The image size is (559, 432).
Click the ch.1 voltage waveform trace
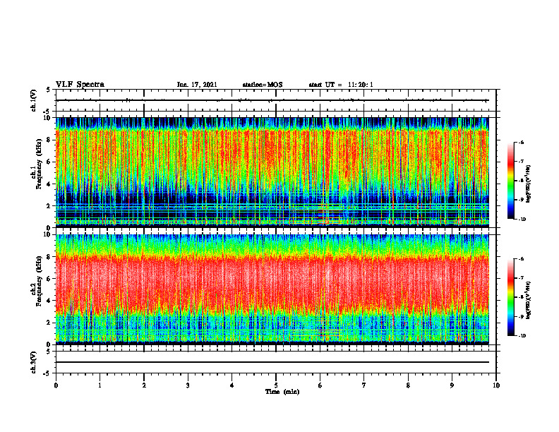[x=272, y=100]
